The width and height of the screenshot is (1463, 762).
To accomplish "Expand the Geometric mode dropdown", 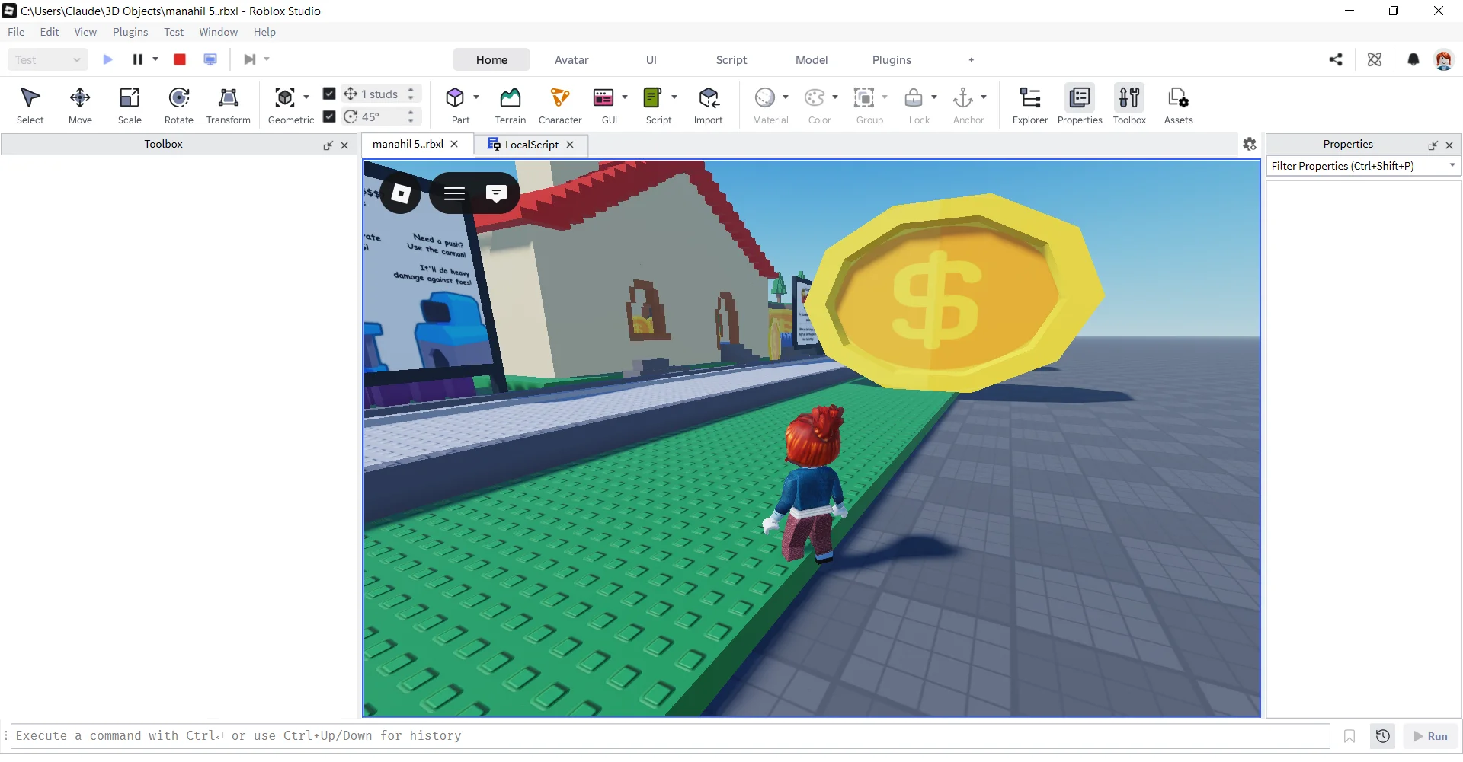I will pos(306,97).
